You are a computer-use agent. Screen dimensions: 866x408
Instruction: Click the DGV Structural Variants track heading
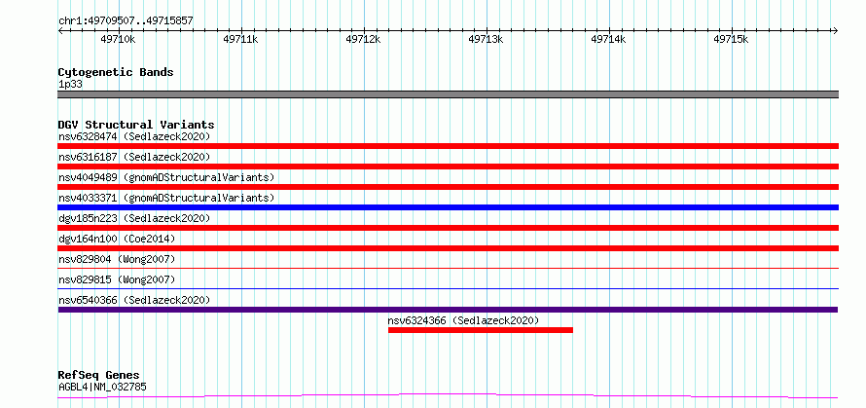(x=136, y=125)
